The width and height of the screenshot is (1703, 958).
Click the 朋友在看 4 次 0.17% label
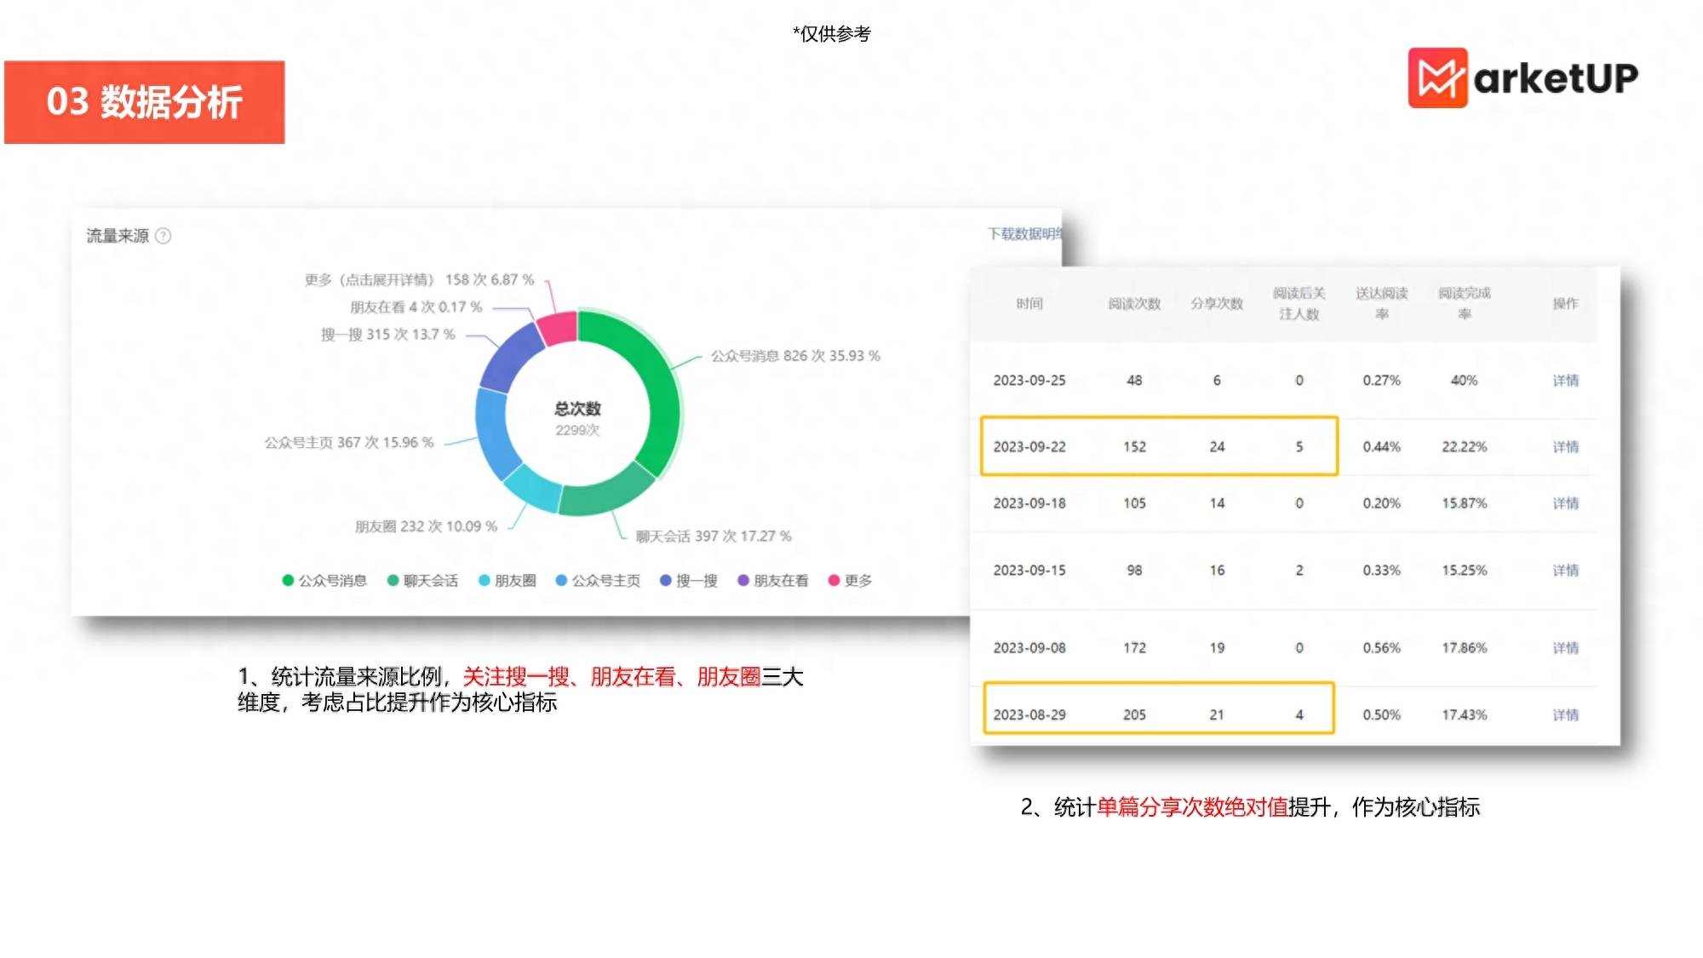coord(416,307)
